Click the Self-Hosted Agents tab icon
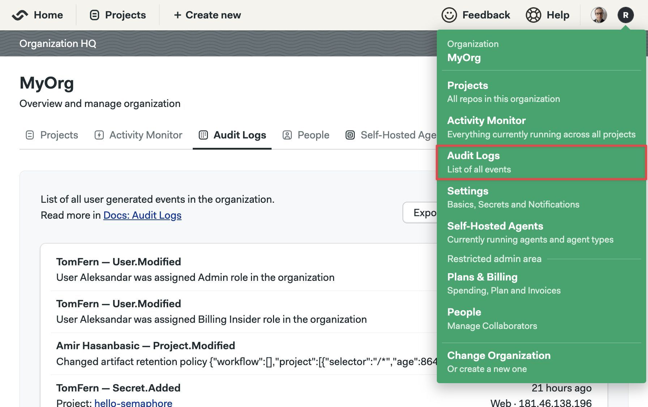The width and height of the screenshot is (648, 407). 350,135
